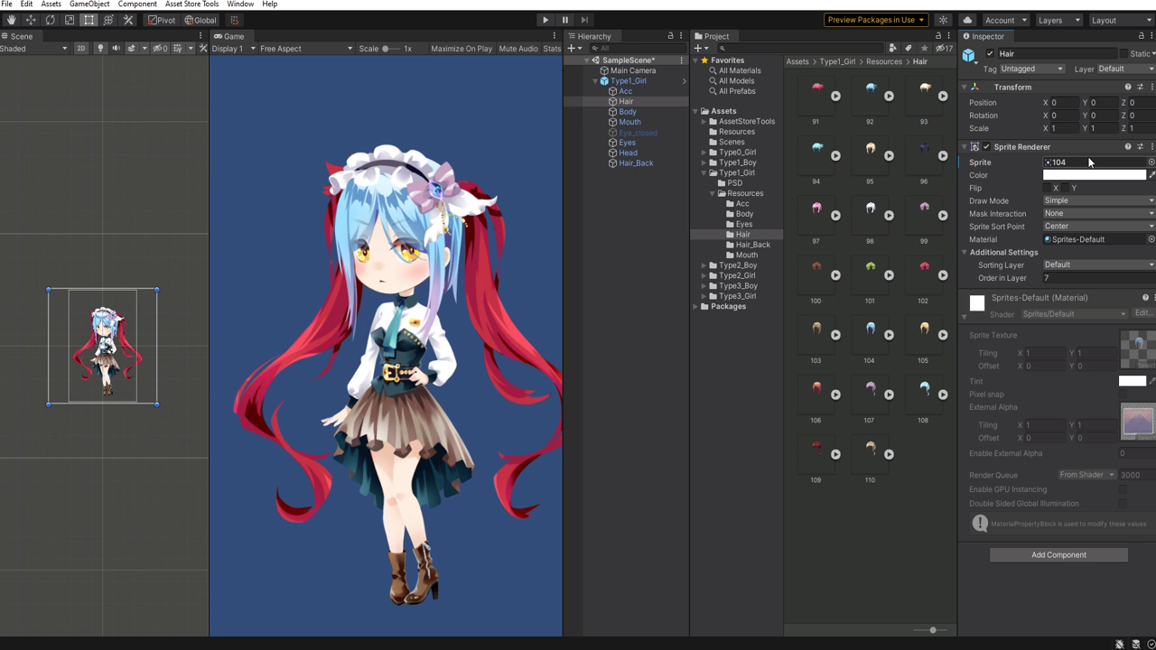Click the Step frame button

(584, 20)
